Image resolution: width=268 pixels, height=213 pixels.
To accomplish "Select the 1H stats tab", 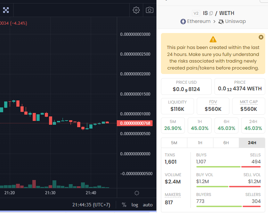I will coord(200,143).
